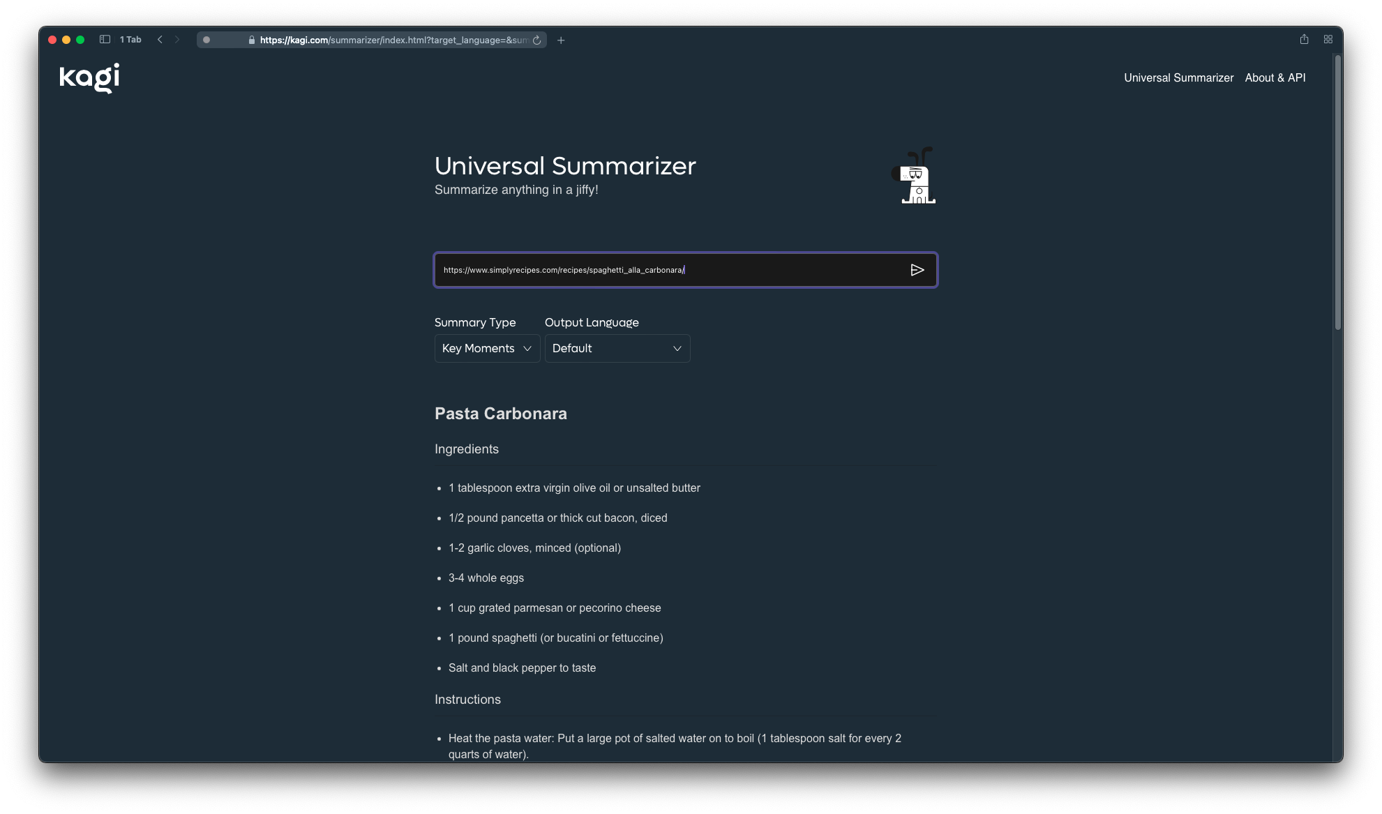Click the Pasta Carbonara heading

(x=500, y=414)
